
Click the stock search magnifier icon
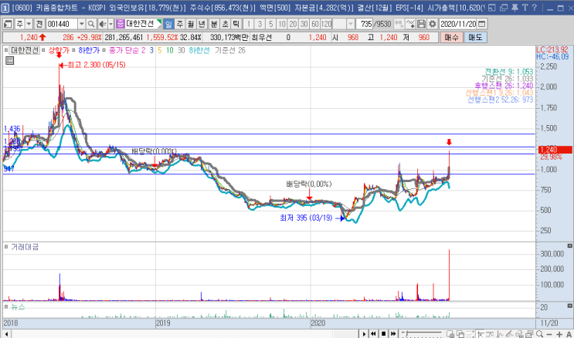[91, 24]
